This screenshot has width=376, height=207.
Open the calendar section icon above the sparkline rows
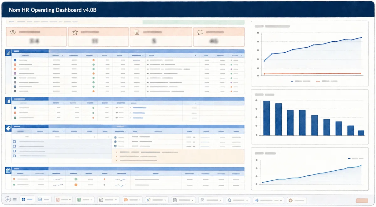point(8,171)
